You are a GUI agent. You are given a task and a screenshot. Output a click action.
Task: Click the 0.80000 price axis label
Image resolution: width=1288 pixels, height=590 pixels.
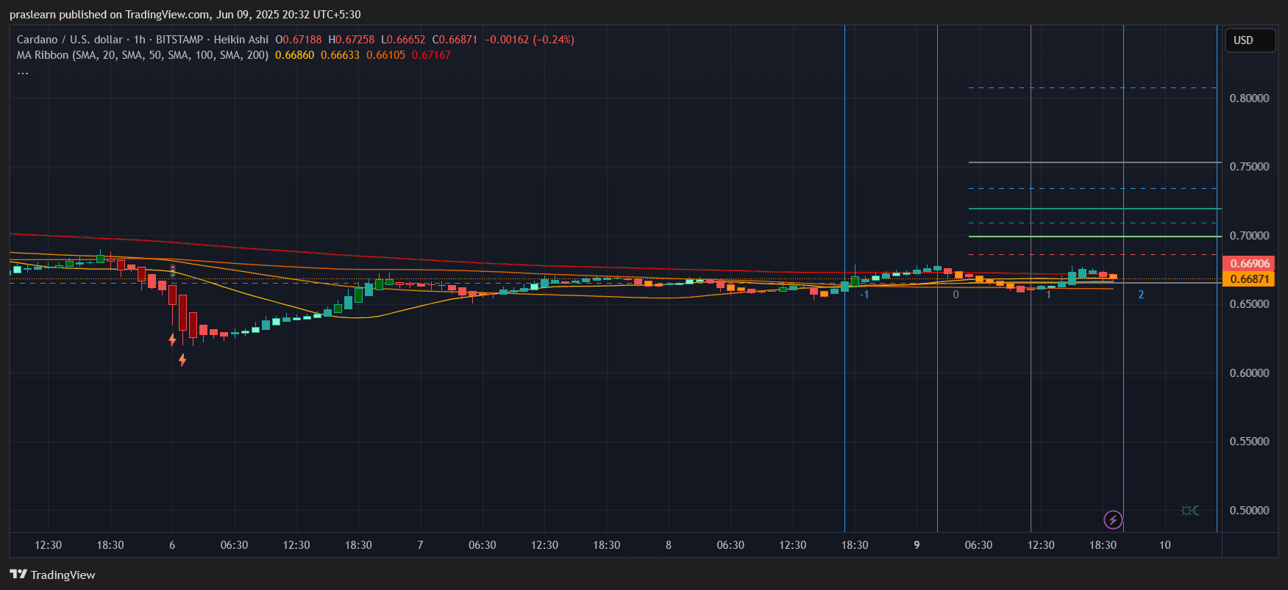tap(1249, 98)
